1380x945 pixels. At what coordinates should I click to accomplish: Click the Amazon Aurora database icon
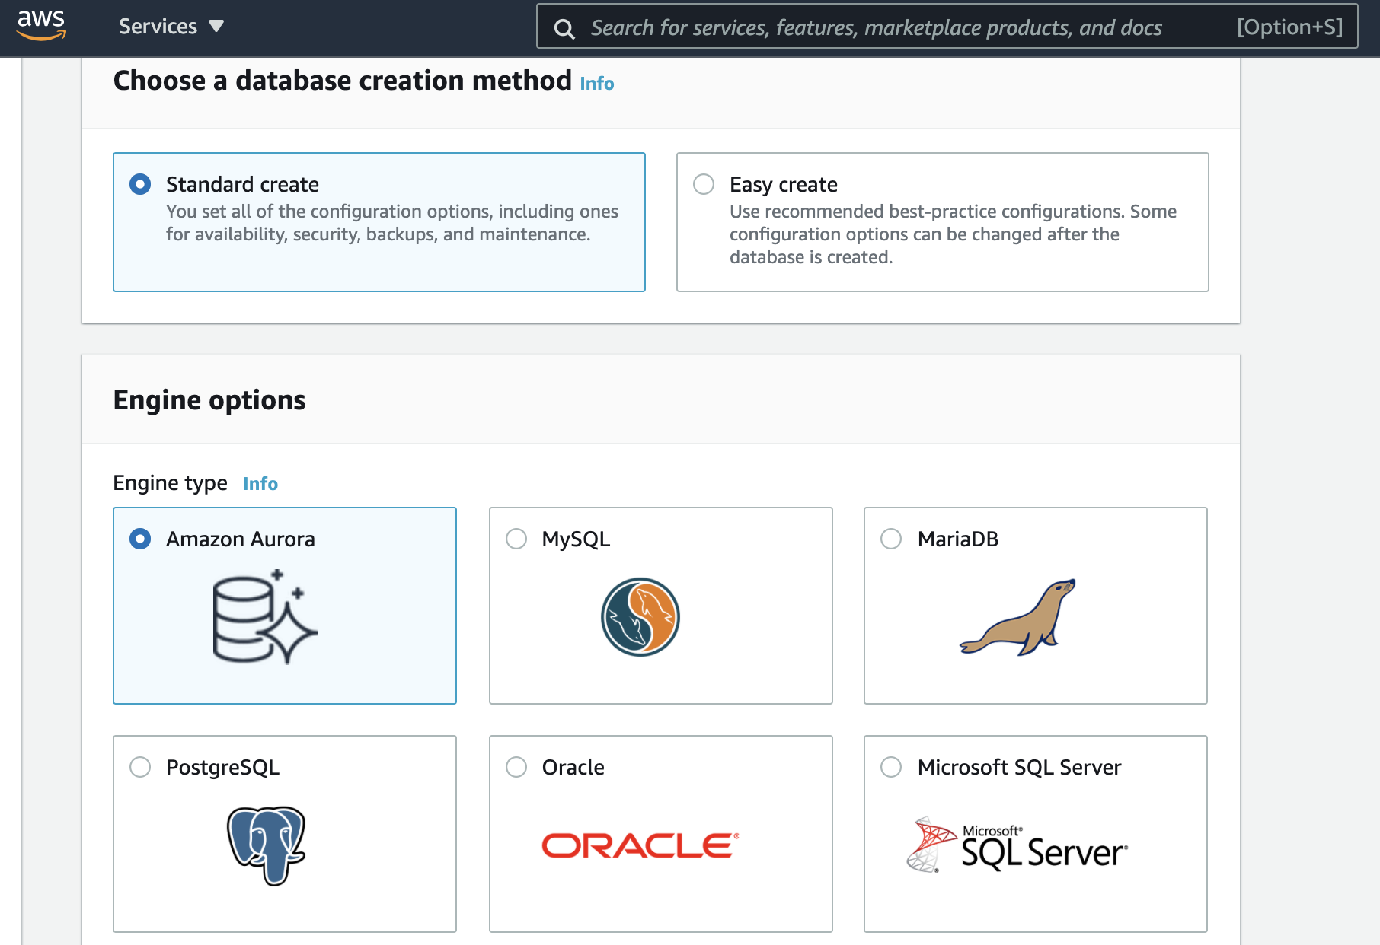(x=265, y=616)
